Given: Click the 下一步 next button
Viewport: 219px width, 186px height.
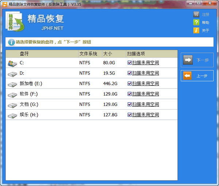Looking at the screenshot, I should click(197, 60).
